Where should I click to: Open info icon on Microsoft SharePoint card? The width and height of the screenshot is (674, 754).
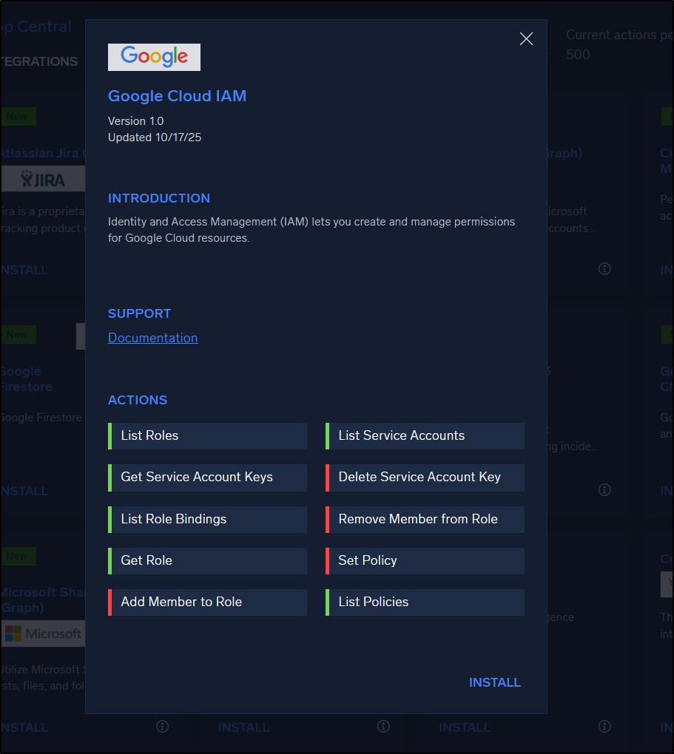162,727
